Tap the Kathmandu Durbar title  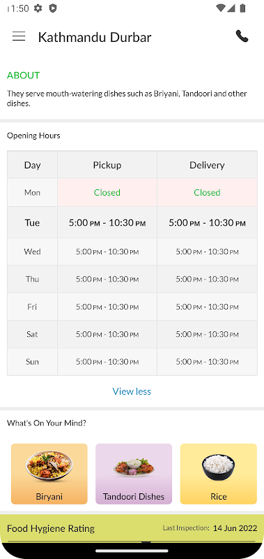[x=95, y=37]
